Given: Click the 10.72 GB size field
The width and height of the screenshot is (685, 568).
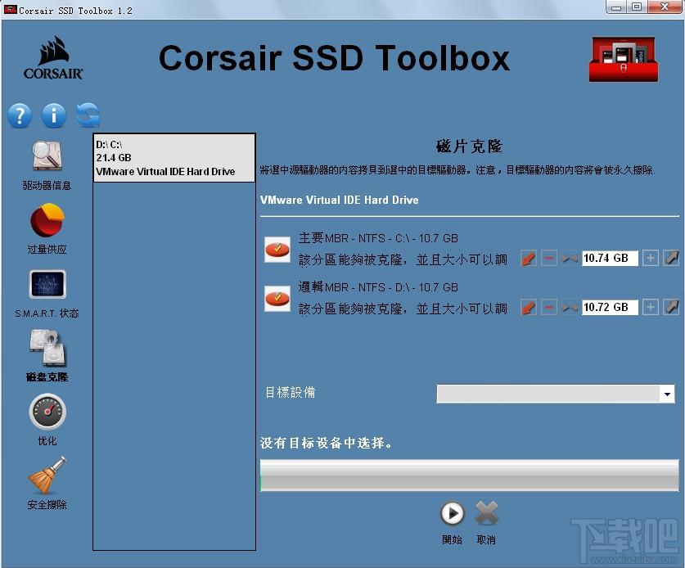Looking at the screenshot, I should (610, 307).
